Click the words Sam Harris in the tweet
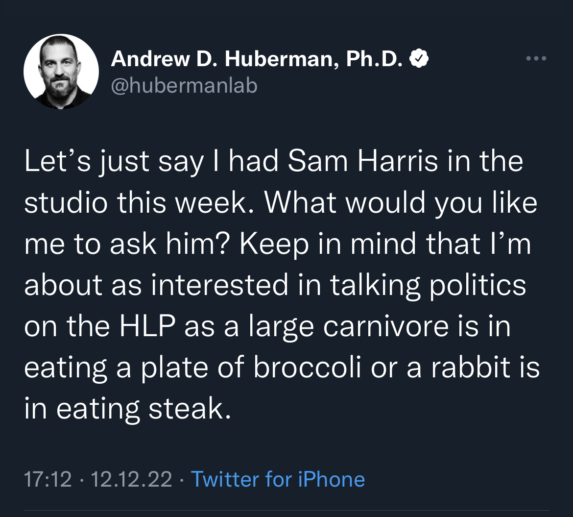Image resolution: width=573 pixels, height=517 pixels. pyautogui.click(x=362, y=161)
